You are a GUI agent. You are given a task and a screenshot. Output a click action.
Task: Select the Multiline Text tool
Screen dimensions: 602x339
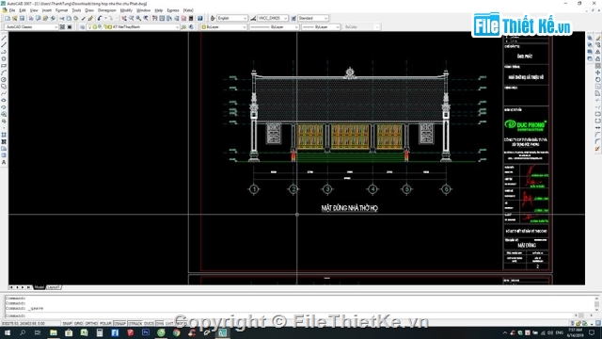point(4,163)
